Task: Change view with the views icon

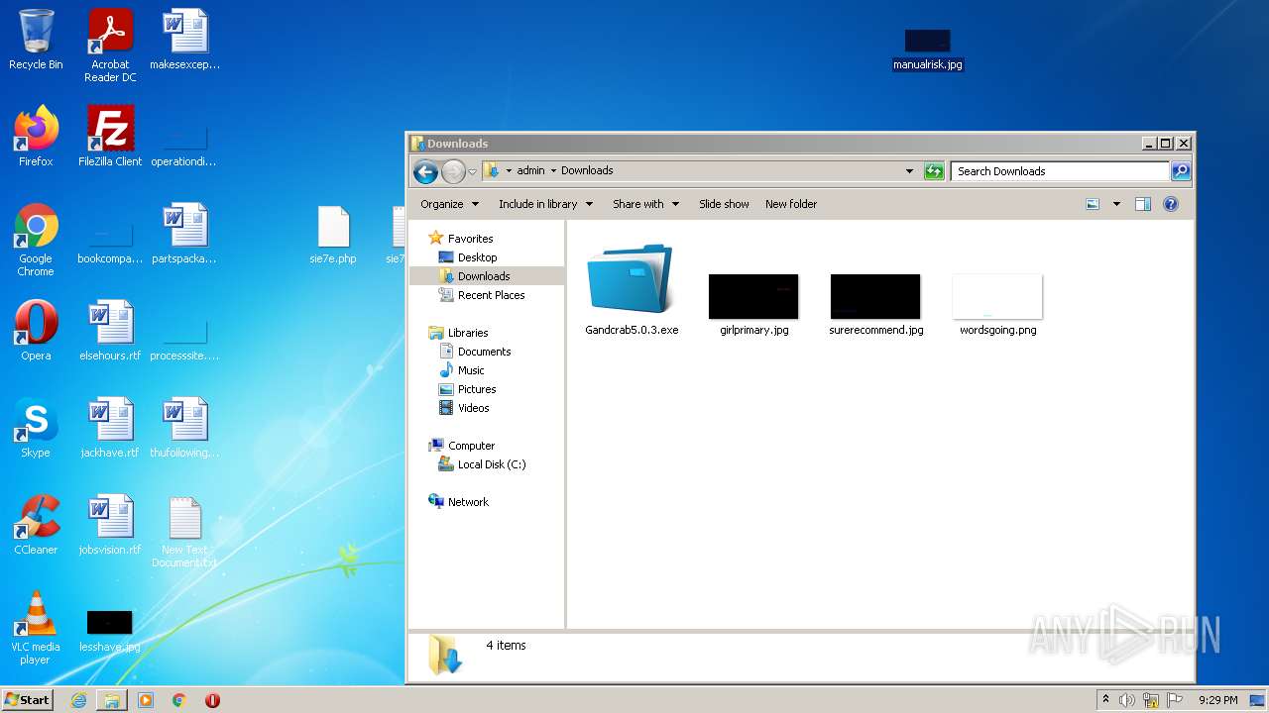Action: [1093, 204]
